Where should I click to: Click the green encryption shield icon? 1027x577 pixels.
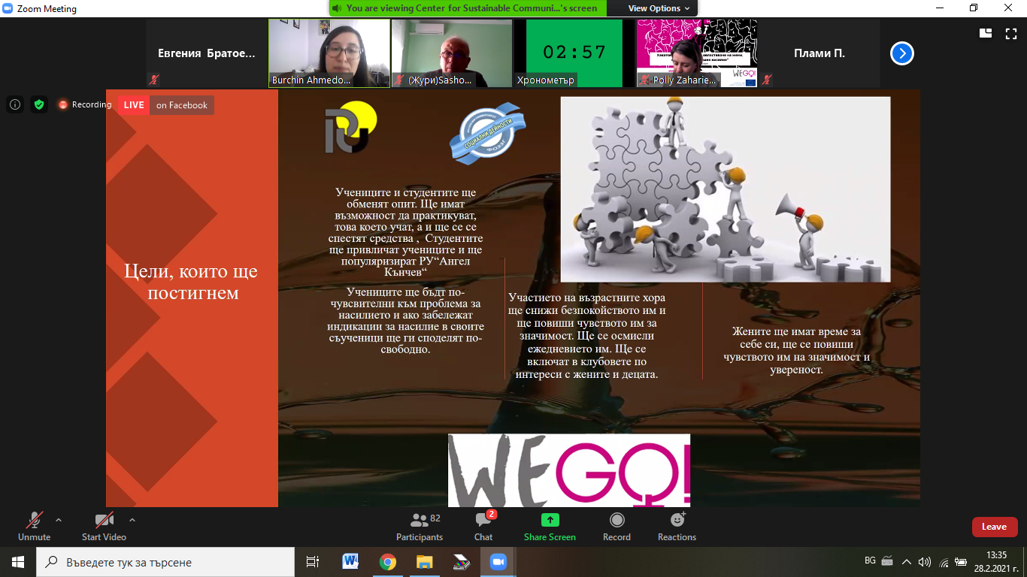39,105
